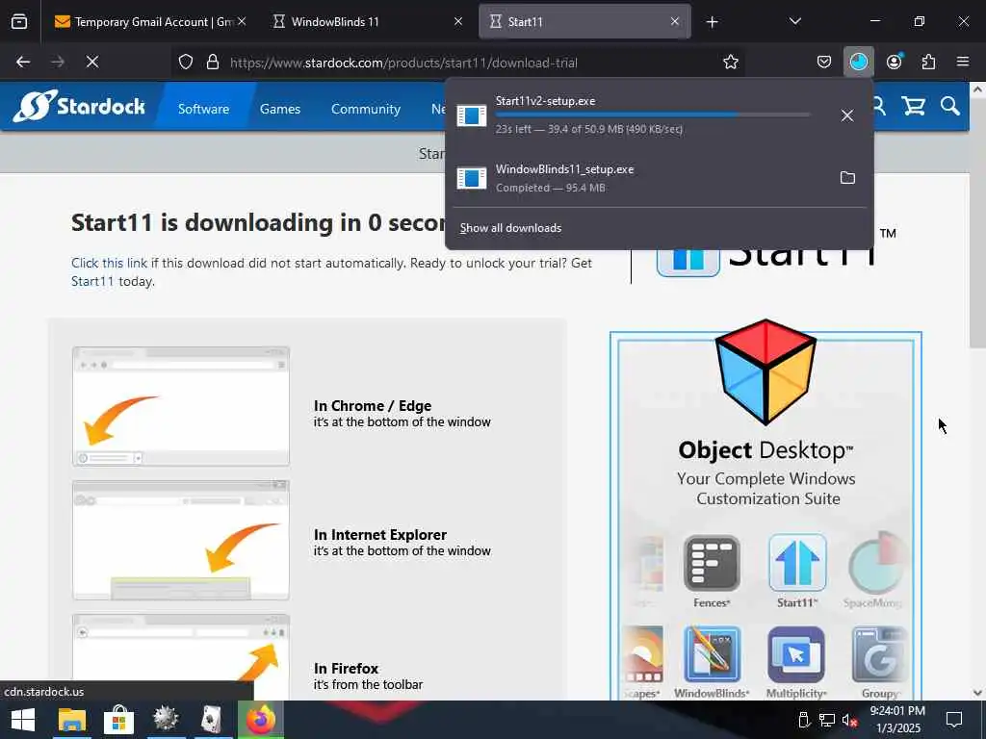This screenshot has height=739, width=986.
Task: Open the Firefox application hamburger menu
Action: (x=963, y=62)
